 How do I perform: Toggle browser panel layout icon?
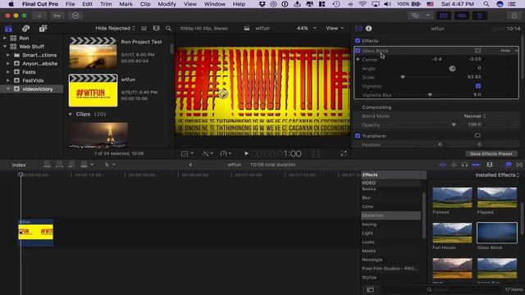[444, 16]
